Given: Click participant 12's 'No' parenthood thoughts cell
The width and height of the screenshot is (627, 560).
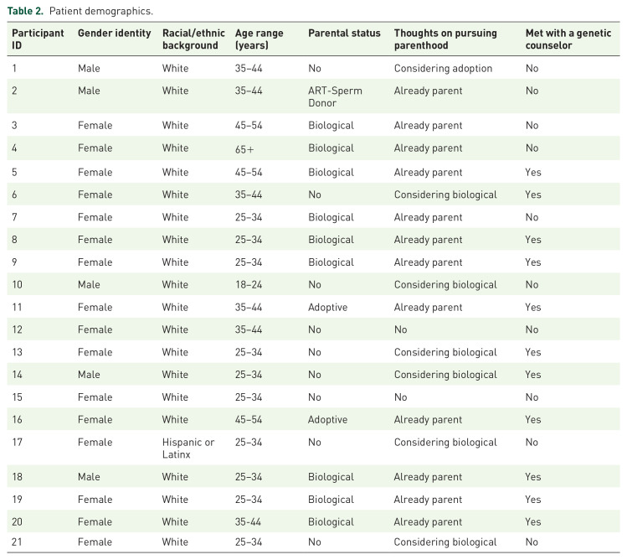Looking at the screenshot, I should pyautogui.click(x=401, y=330).
